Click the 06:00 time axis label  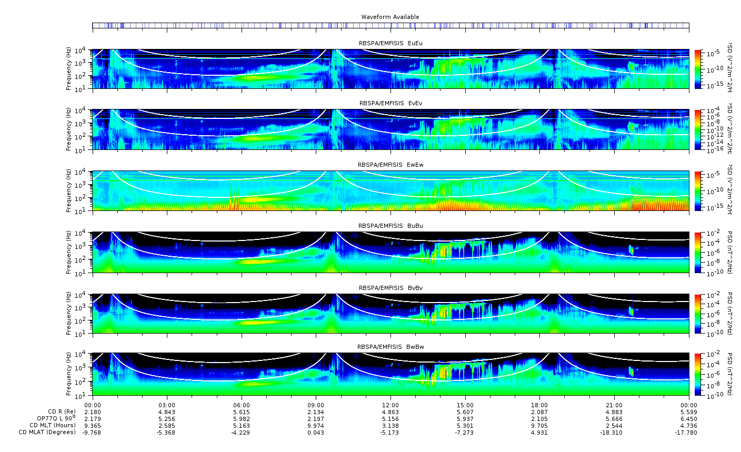pos(242,405)
